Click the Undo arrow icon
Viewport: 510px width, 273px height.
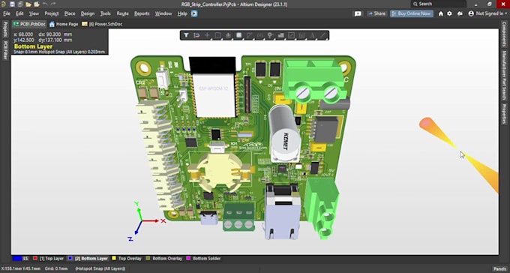45,4
